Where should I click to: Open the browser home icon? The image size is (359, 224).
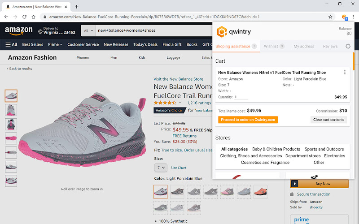33,17
